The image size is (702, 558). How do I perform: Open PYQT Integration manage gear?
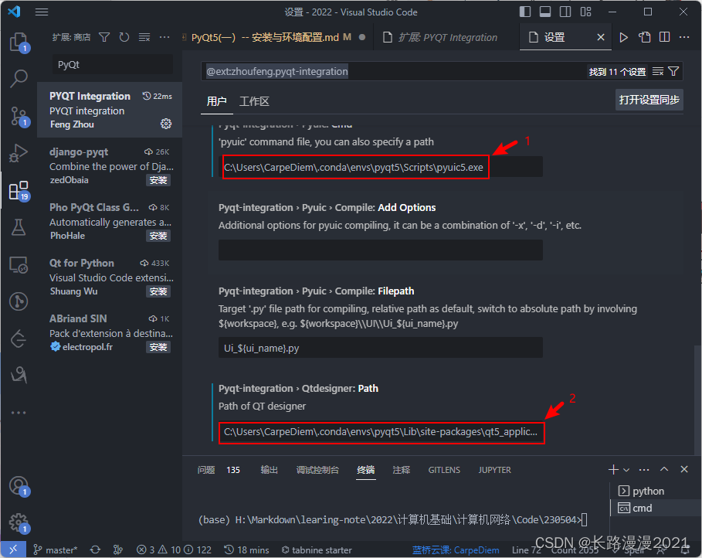(x=166, y=124)
